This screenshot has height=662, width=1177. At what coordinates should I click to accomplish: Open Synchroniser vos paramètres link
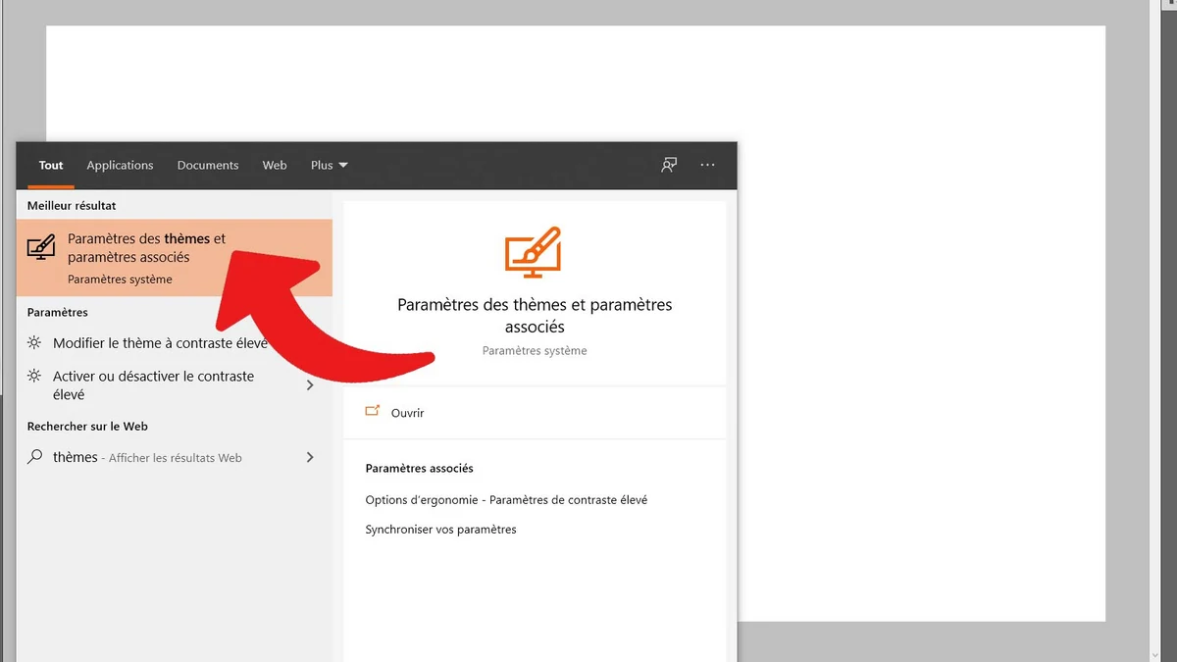tap(440, 529)
